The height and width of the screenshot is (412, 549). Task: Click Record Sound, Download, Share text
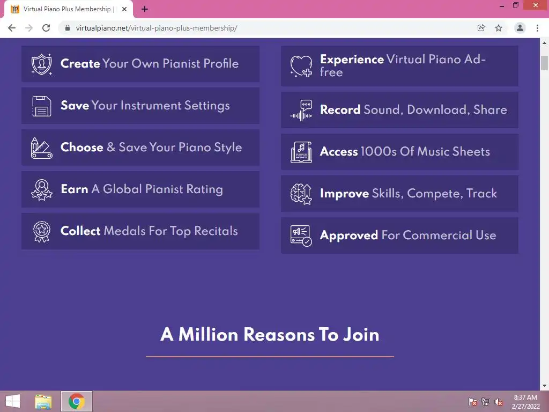point(413,109)
